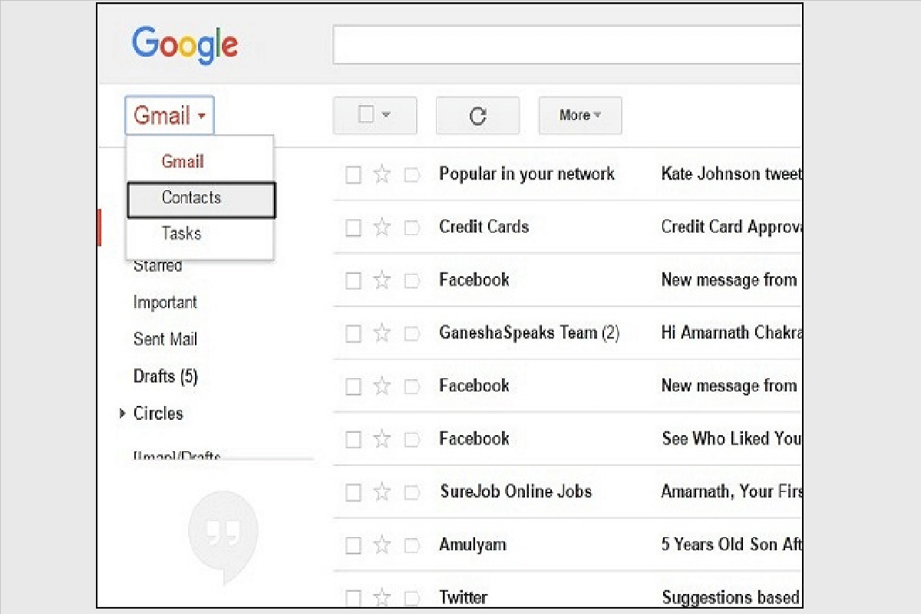The height and width of the screenshot is (614, 921).
Task: Choose Tasks from the Gmail menu
Action: click(181, 233)
